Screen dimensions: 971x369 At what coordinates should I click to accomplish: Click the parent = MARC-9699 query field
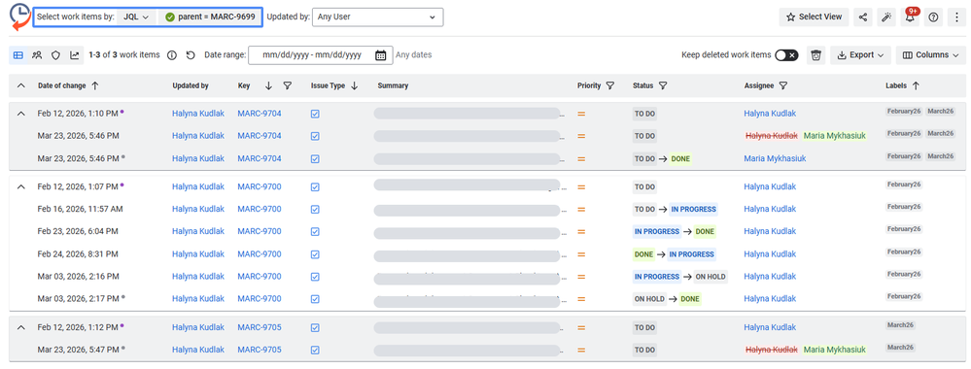[209, 17]
